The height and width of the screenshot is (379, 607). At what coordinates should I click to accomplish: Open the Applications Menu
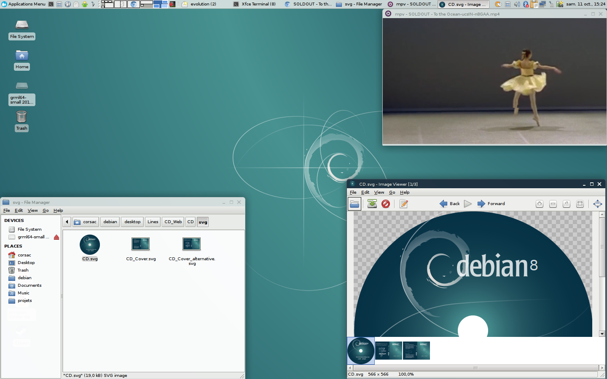[23, 4]
